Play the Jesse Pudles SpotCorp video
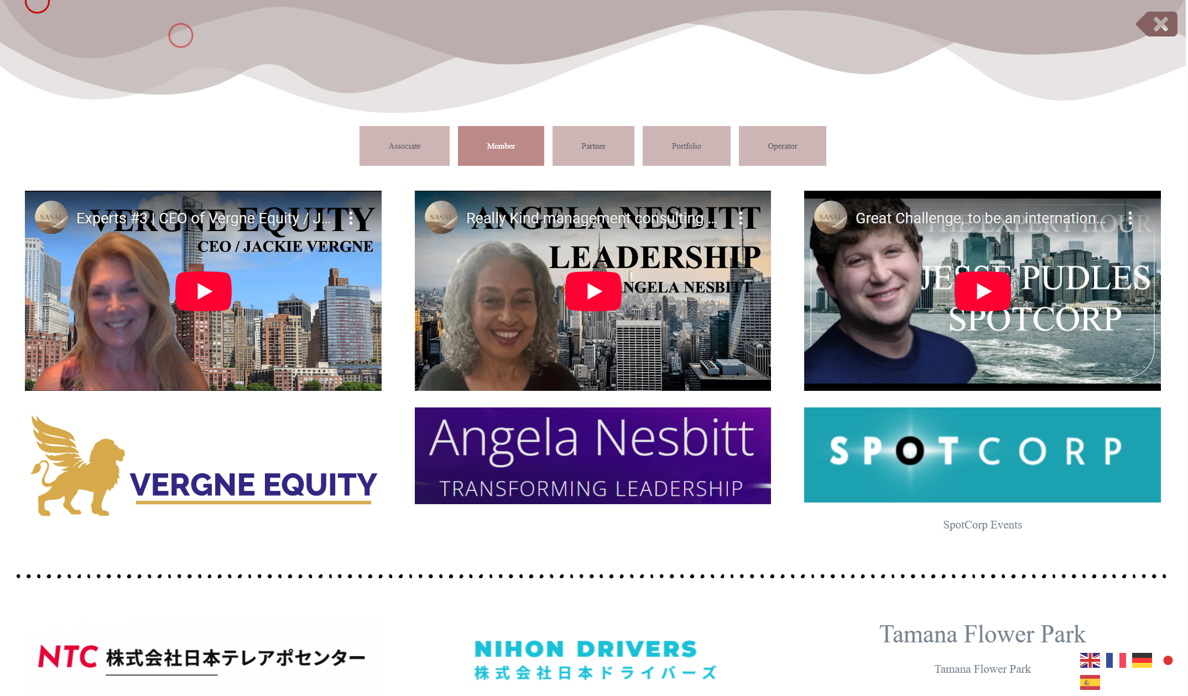 coord(983,291)
